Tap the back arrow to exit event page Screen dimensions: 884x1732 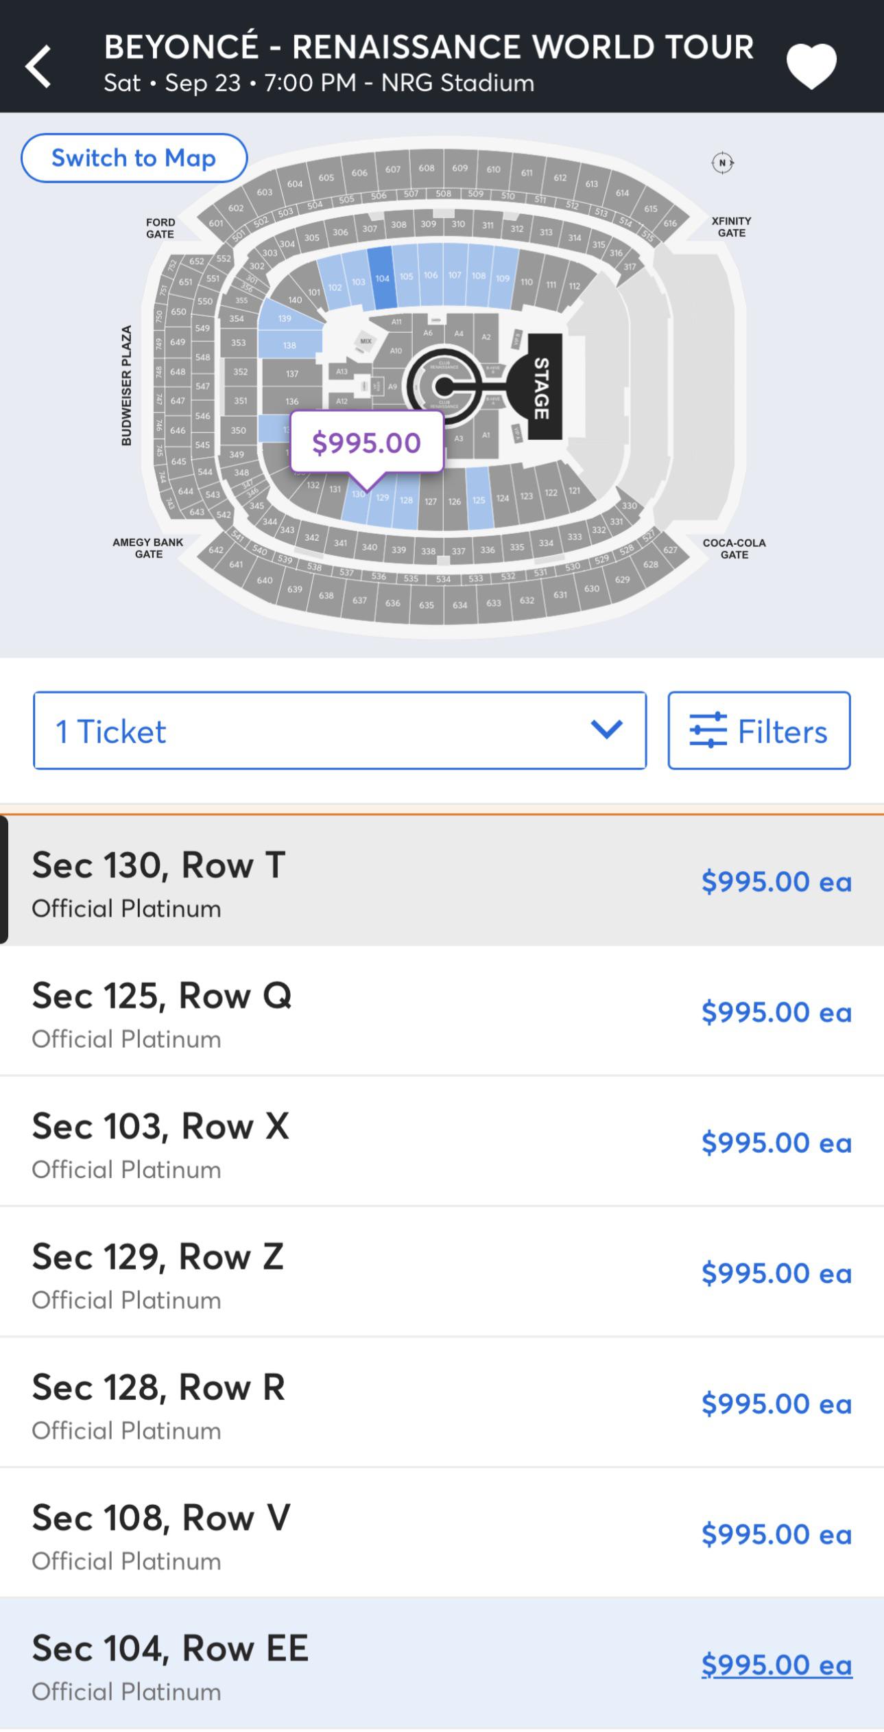point(39,65)
